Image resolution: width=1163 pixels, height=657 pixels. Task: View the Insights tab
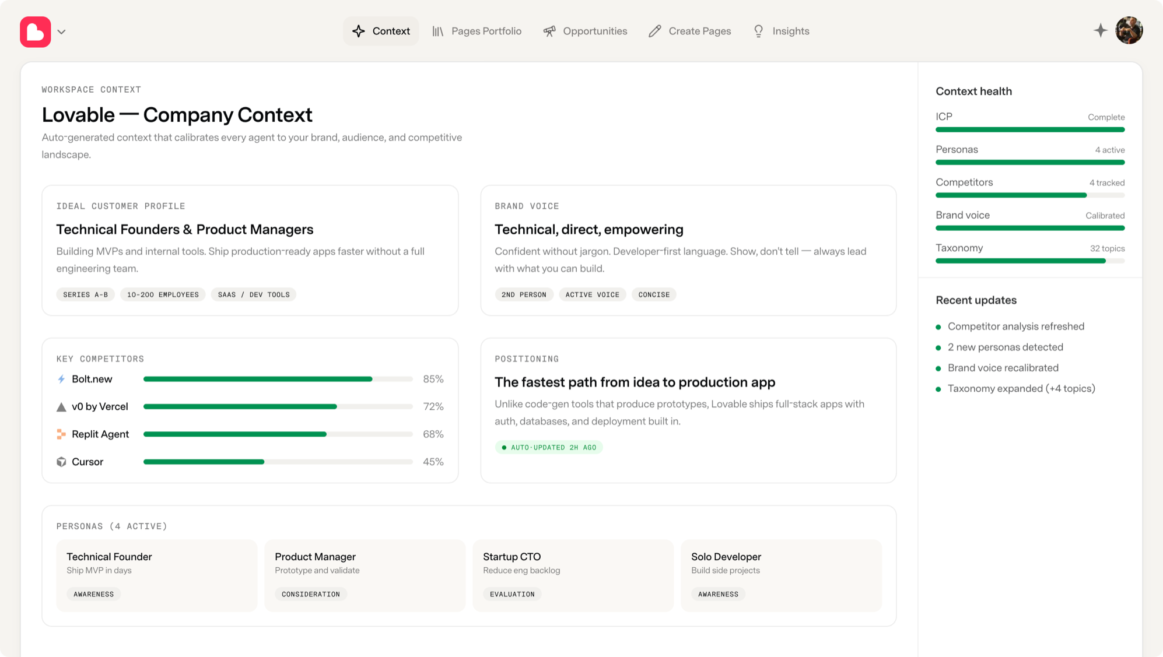click(781, 31)
